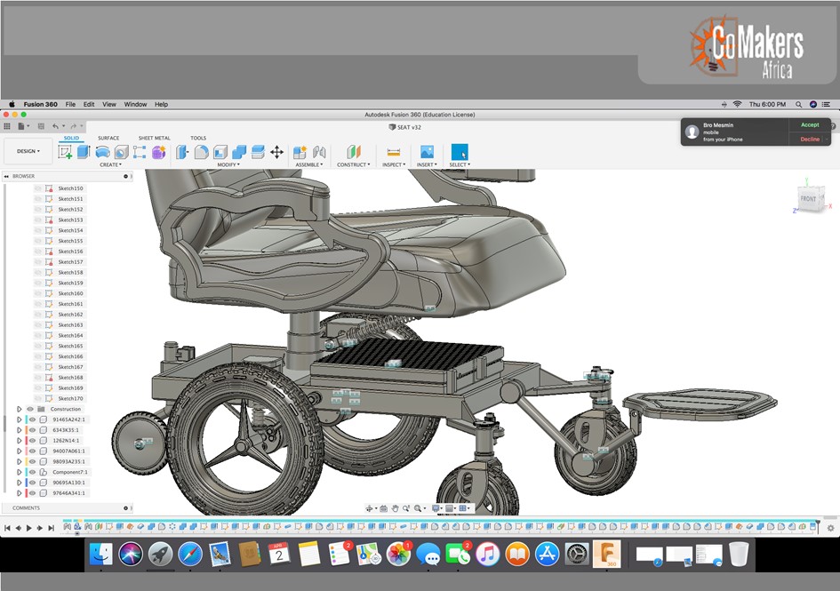Open the DESIGN workspace dropdown
The image size is (840, 591).
coord(28,151)
